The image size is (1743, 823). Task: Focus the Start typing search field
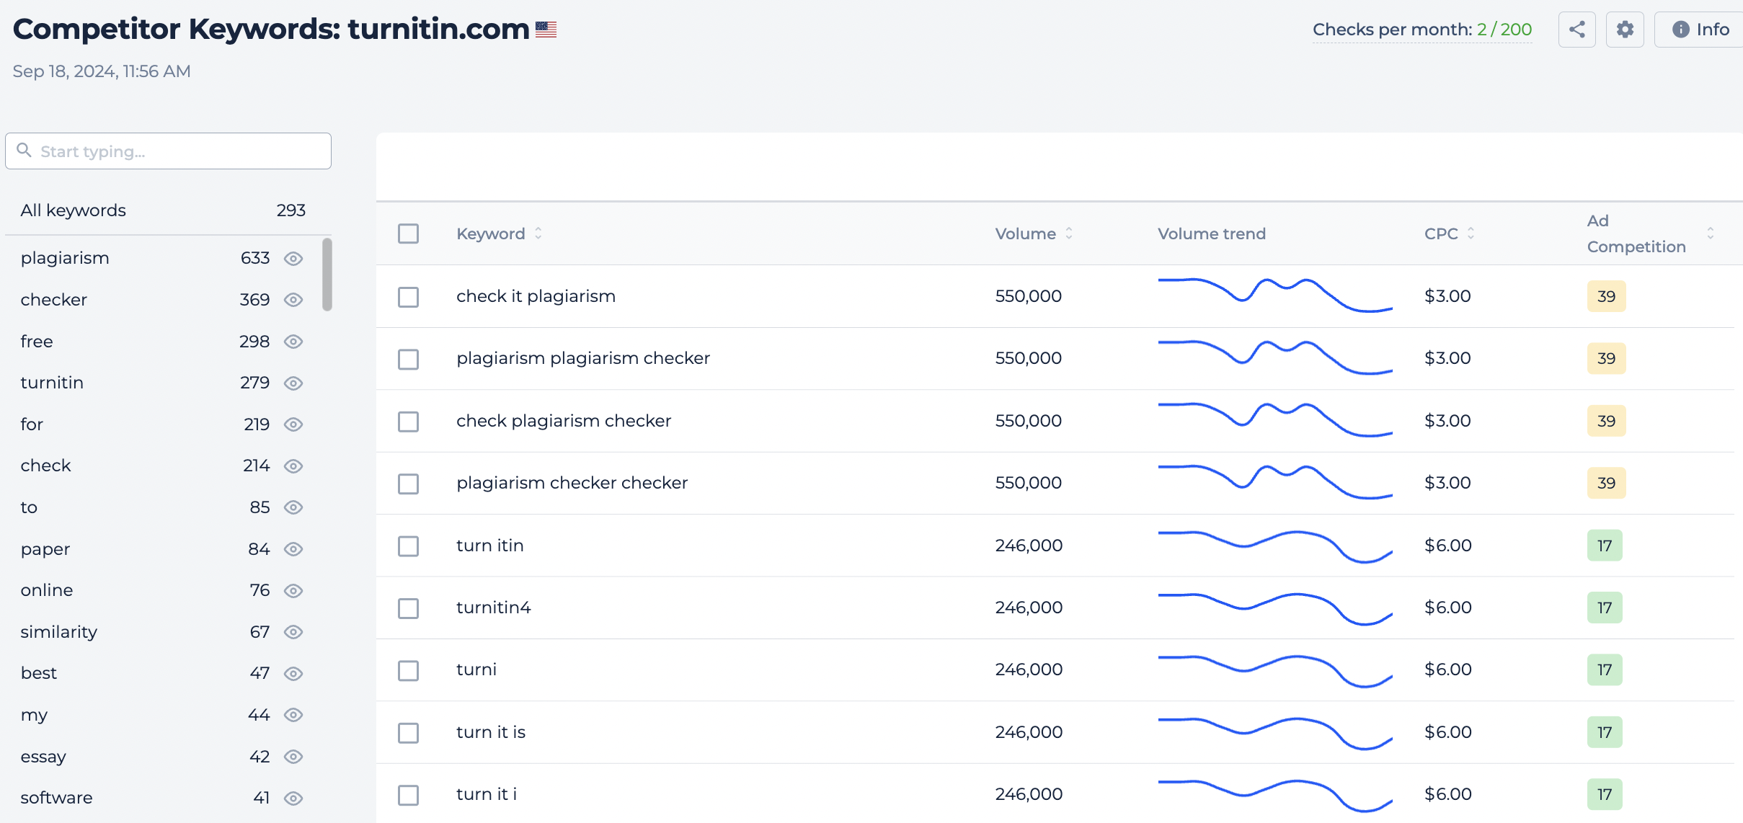tap(168, 151)
